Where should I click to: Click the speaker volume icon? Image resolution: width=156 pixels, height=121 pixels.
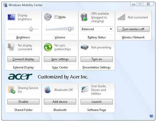coord(48,17)
